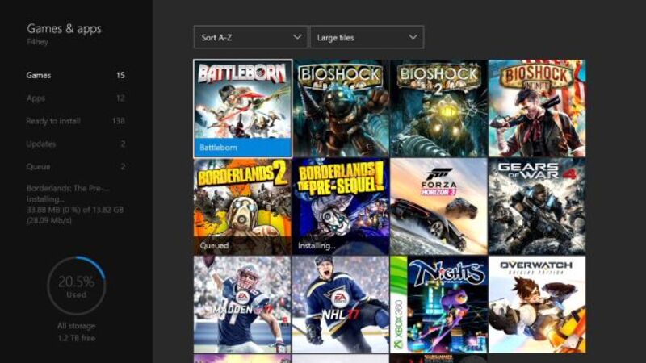Open the Overwatch Origins Edition tile
646x363 pixels.
537,304
